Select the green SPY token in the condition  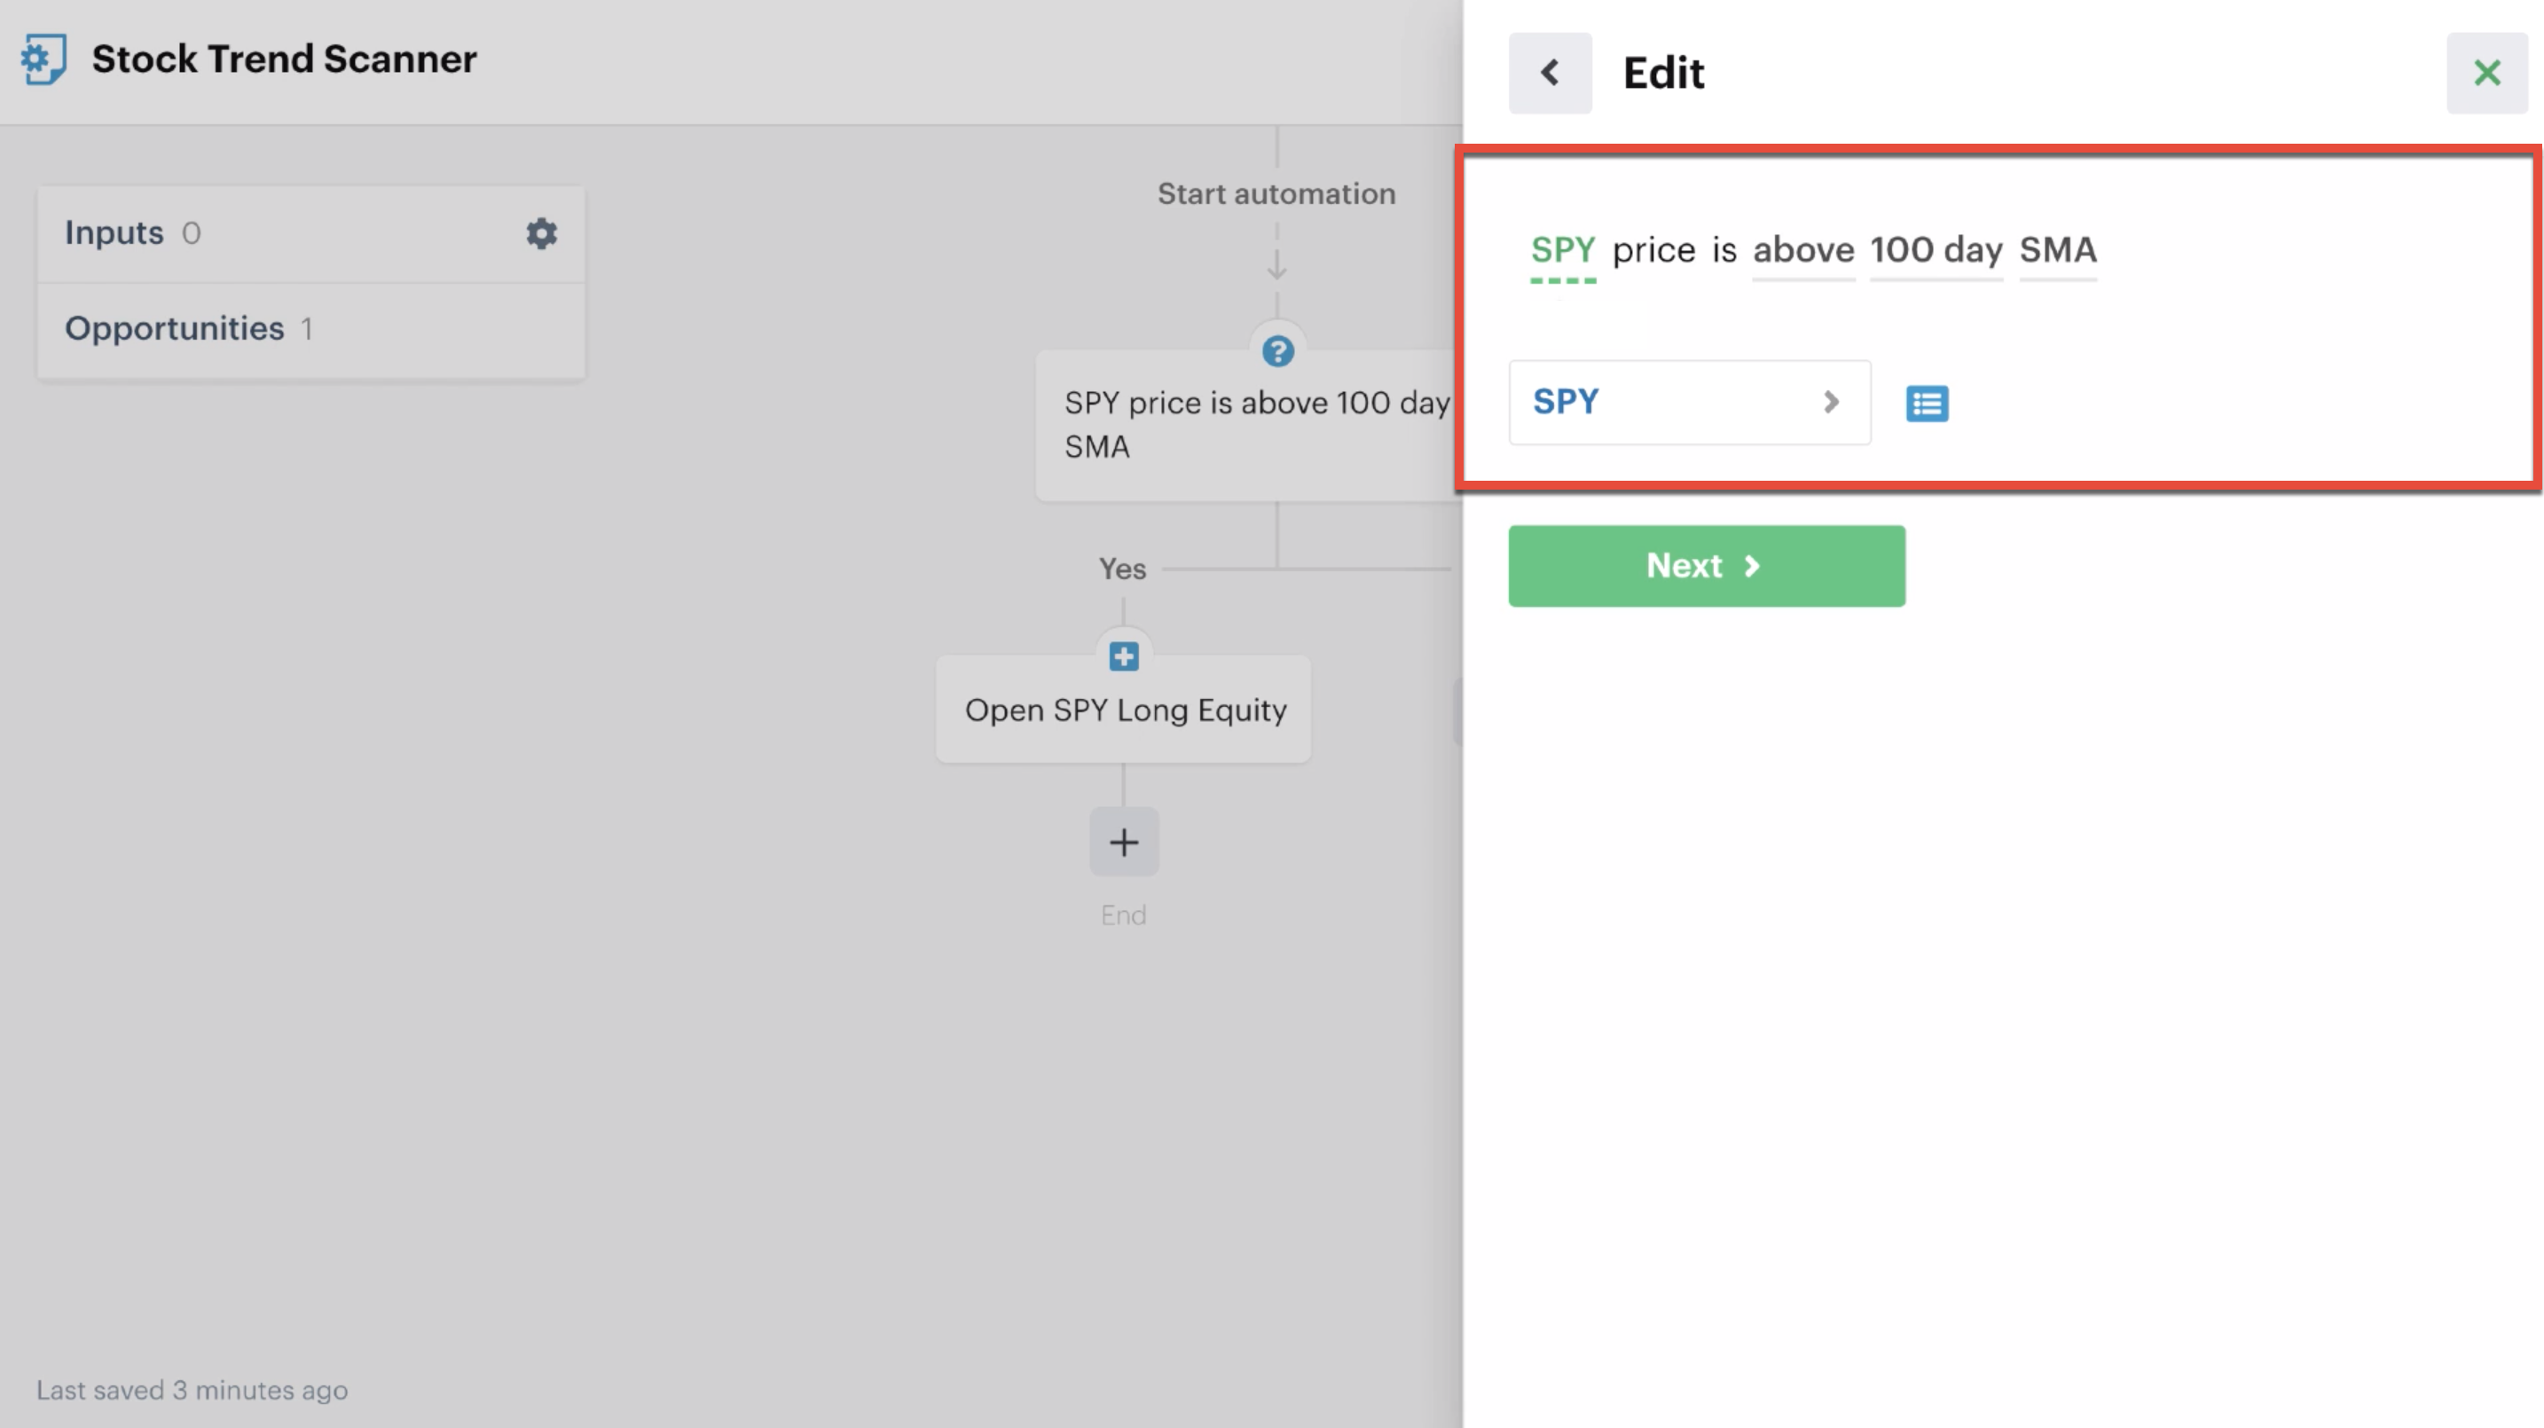(x=1562, y=250)
